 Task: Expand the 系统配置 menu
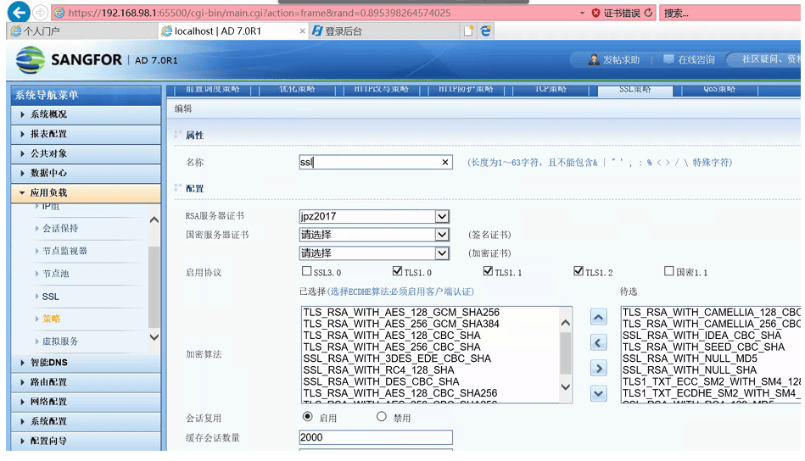point(86,421)
